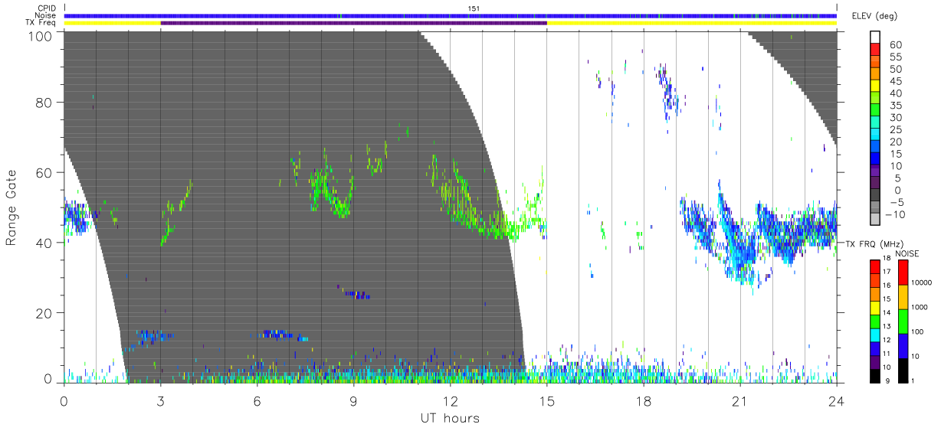Click ELEV legend value -10

click(894, 214)
